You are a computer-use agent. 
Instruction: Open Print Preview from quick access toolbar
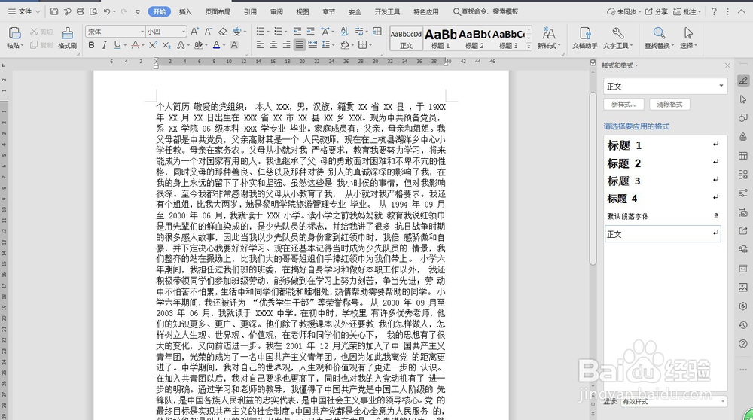point(93,11)
